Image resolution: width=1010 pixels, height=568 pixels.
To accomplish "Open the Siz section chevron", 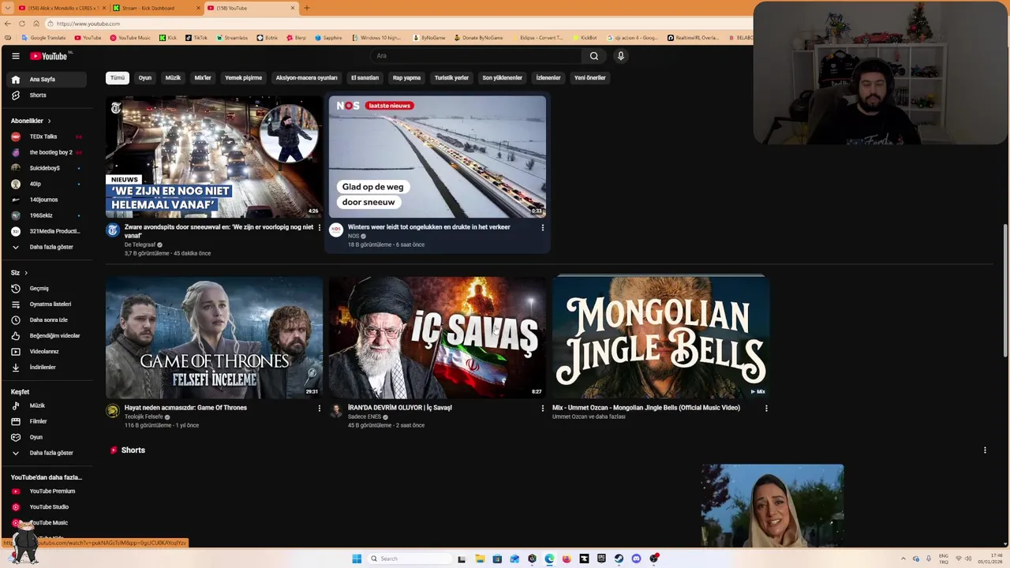I will (26, 273).
